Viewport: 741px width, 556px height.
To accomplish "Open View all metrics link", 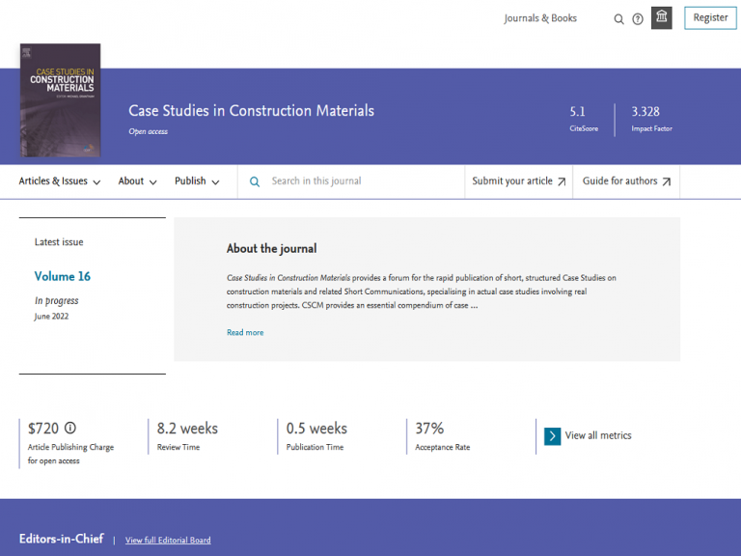I will pos(598,435).
